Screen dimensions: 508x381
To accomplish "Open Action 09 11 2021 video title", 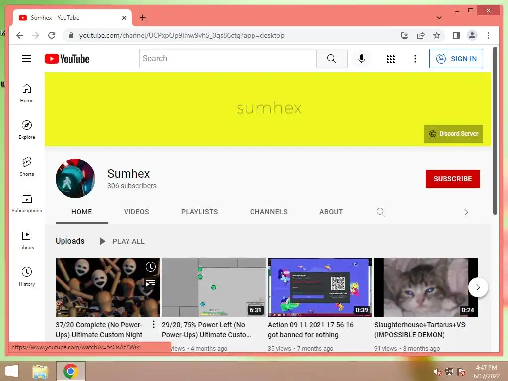I will pyautogui.click(x=311, y=330).
